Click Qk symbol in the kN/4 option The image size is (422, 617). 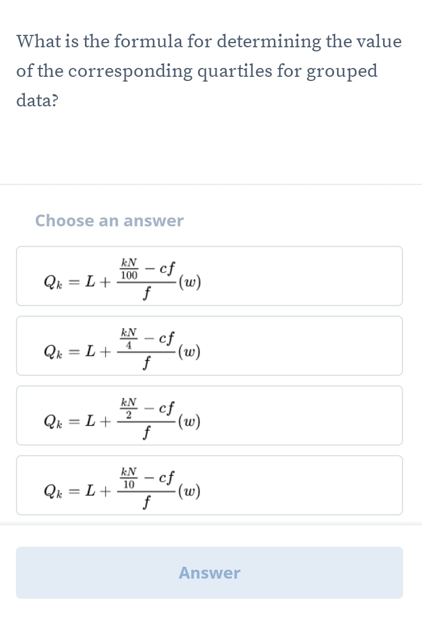tap(54, 353)
